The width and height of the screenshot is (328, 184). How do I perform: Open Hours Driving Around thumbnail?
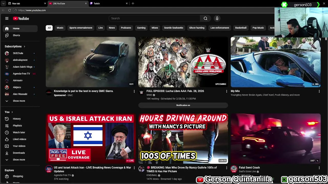183,139
